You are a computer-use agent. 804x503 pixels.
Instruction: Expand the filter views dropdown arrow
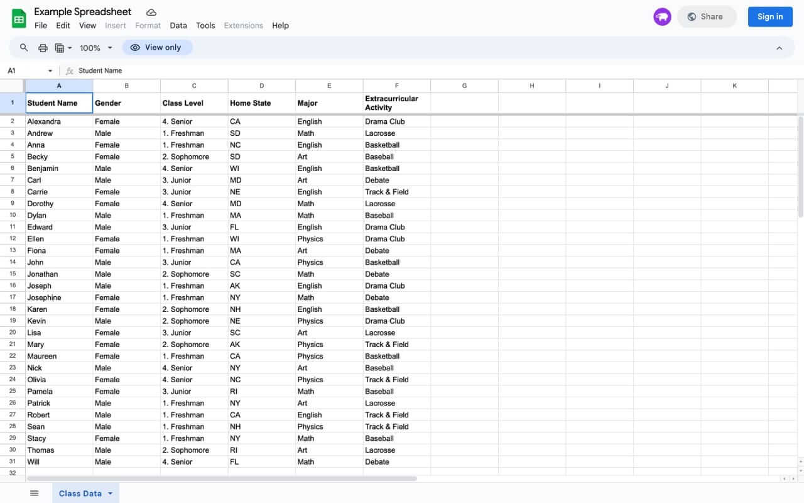[x=70, y=48]
